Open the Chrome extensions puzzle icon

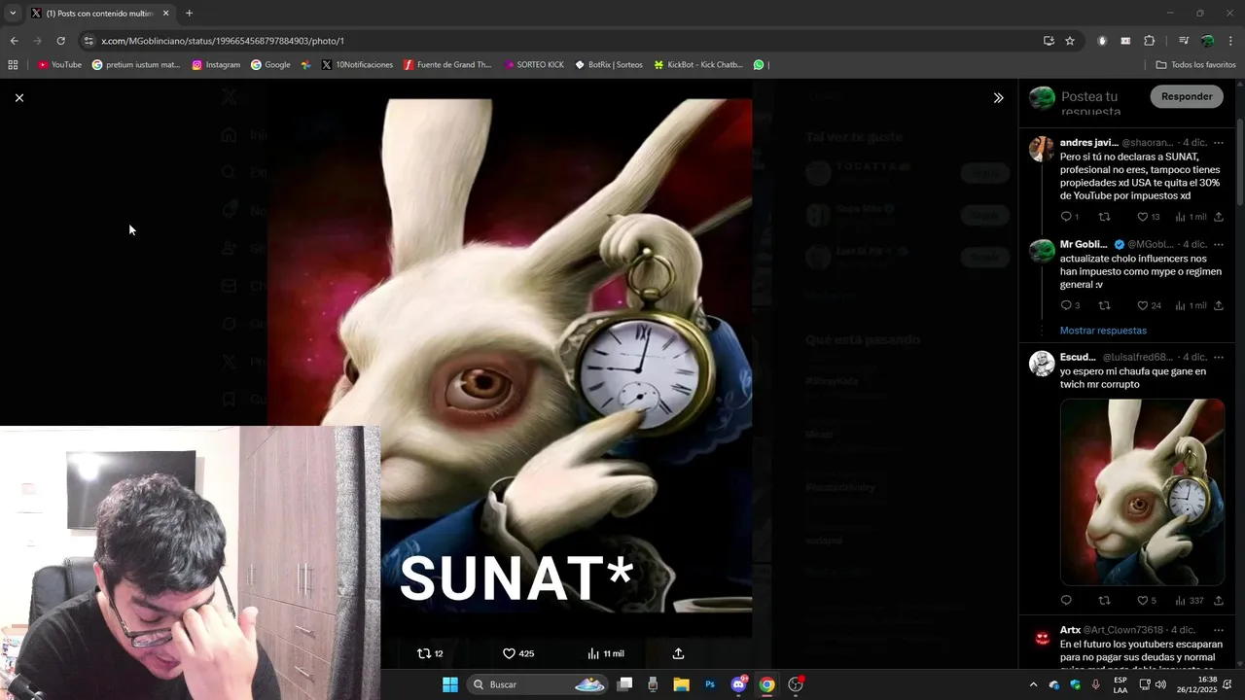1149,41
